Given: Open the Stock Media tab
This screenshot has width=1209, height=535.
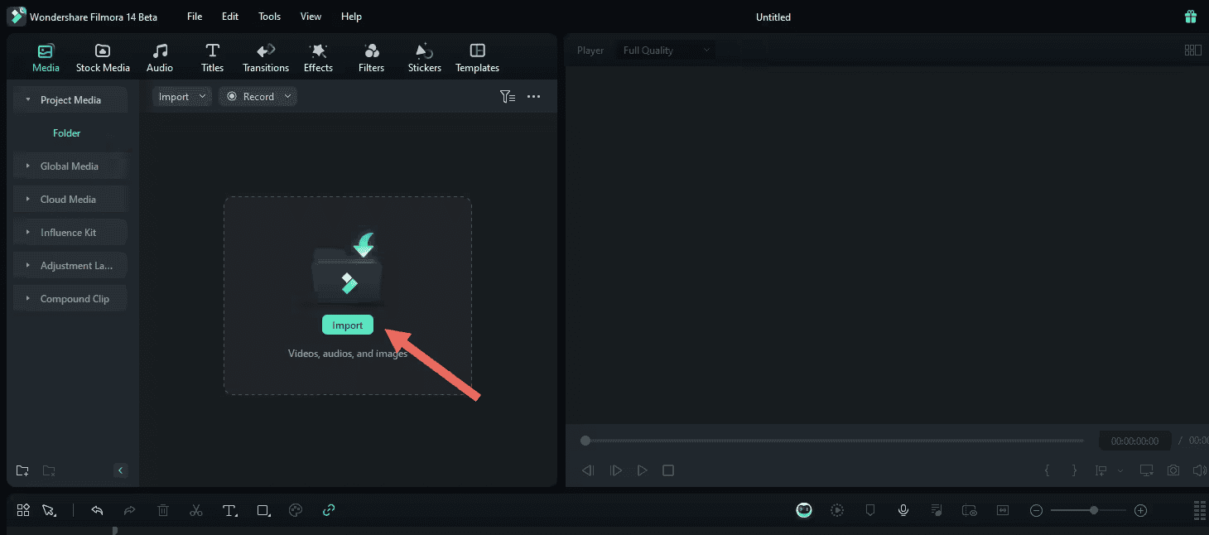Looking at the screenshot, I should 103,58.
